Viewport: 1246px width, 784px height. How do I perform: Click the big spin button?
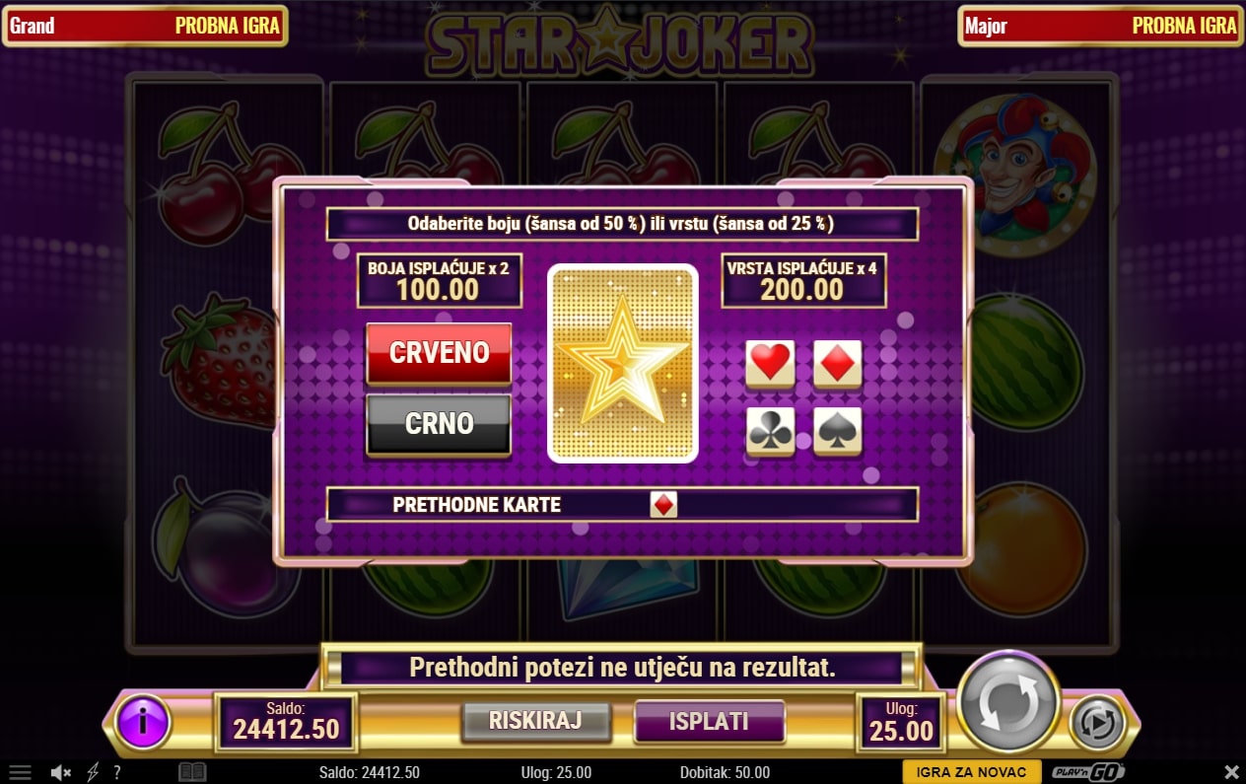coord(1009,701)
